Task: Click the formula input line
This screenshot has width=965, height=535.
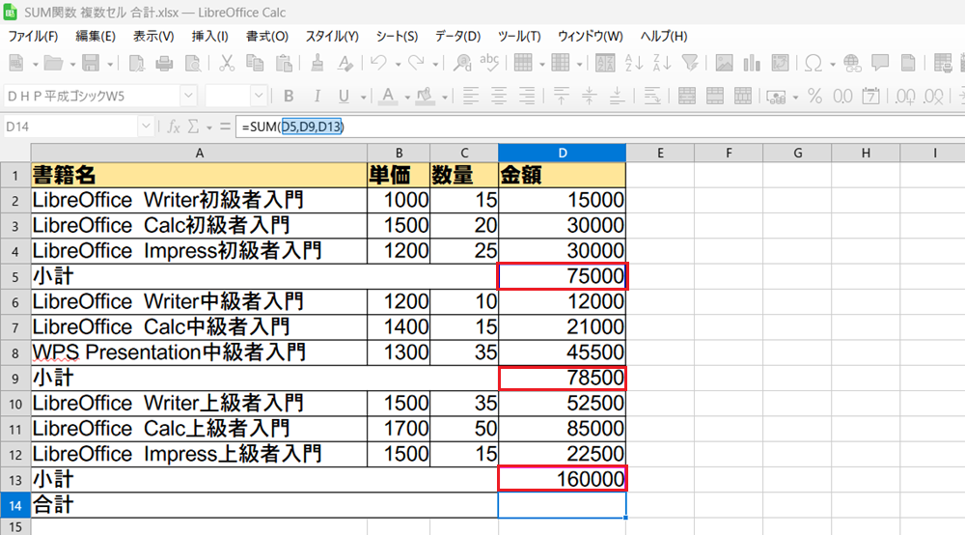Action: click(x=600, y=127)
